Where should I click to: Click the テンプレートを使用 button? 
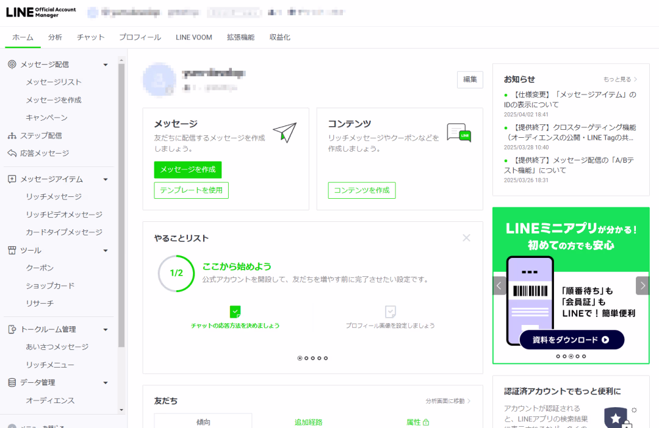point(191,190)
